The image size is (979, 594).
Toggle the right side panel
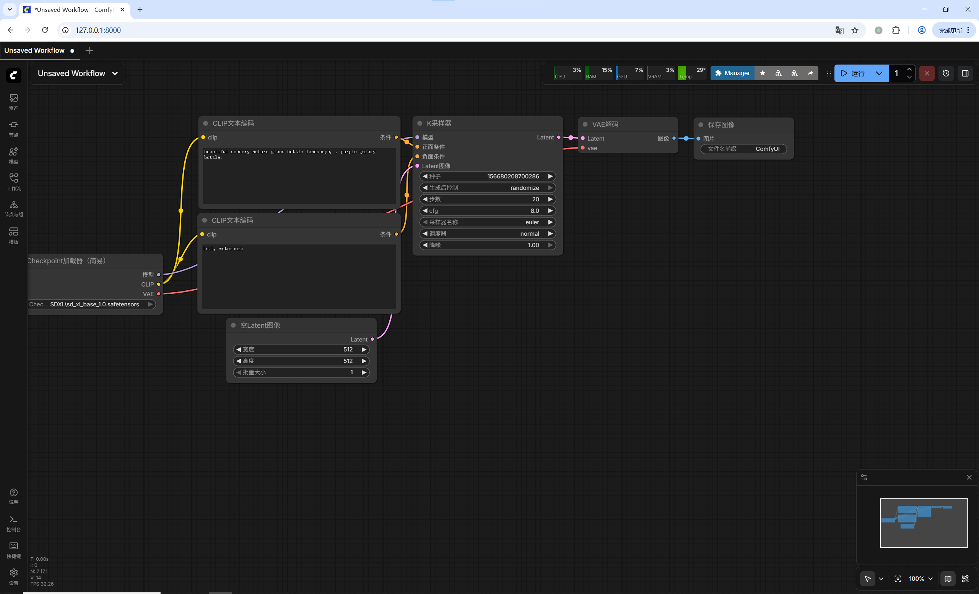(965, 73)
